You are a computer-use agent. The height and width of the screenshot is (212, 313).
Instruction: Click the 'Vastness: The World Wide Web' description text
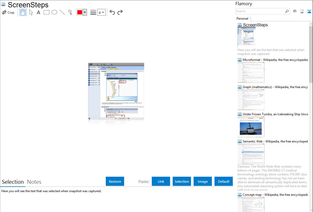point(273,178)
